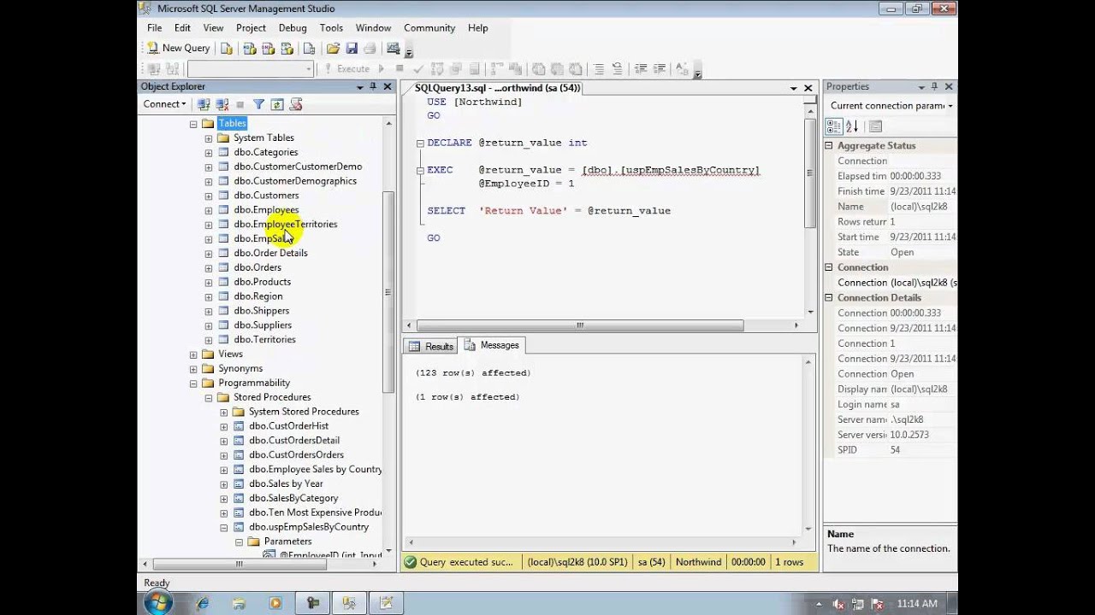Close the Object Explorer panel
This screenshot has width=1095, height=615.
[x=388, y=86]
